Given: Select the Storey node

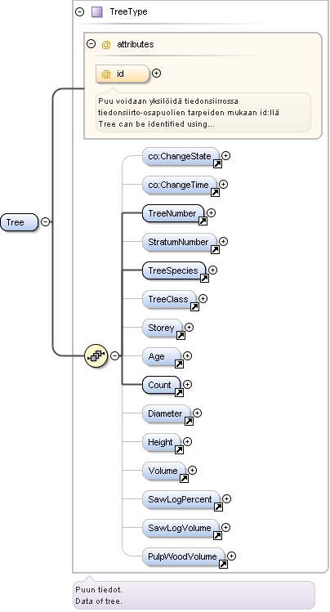Looking at the screenshot, I should [163, 328].
